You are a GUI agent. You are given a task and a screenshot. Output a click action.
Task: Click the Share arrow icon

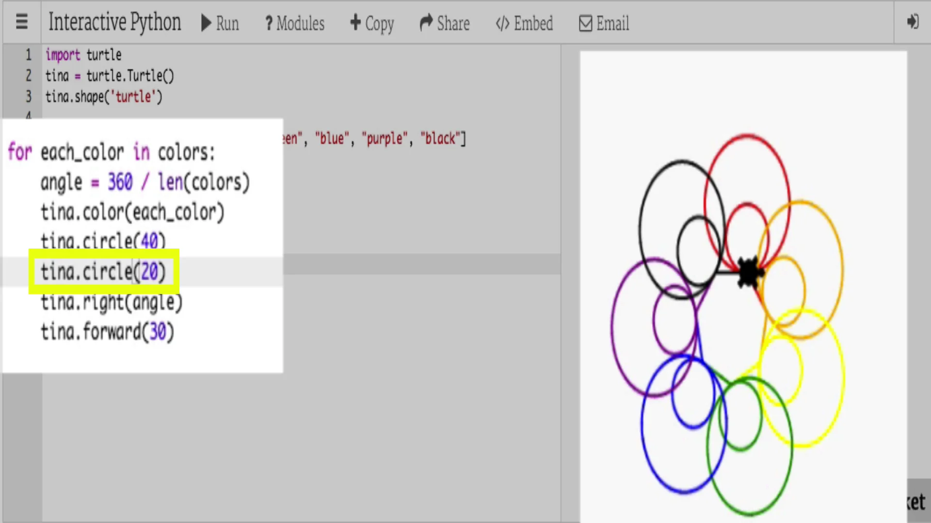[426, 22]
